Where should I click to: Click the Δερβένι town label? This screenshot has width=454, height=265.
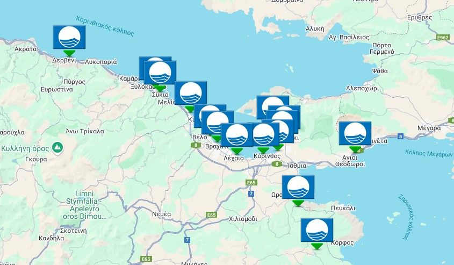pyautogui.click(x=64, y=61)
